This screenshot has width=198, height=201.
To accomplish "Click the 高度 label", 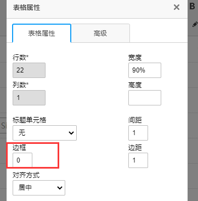I will (x=135, y=85).
